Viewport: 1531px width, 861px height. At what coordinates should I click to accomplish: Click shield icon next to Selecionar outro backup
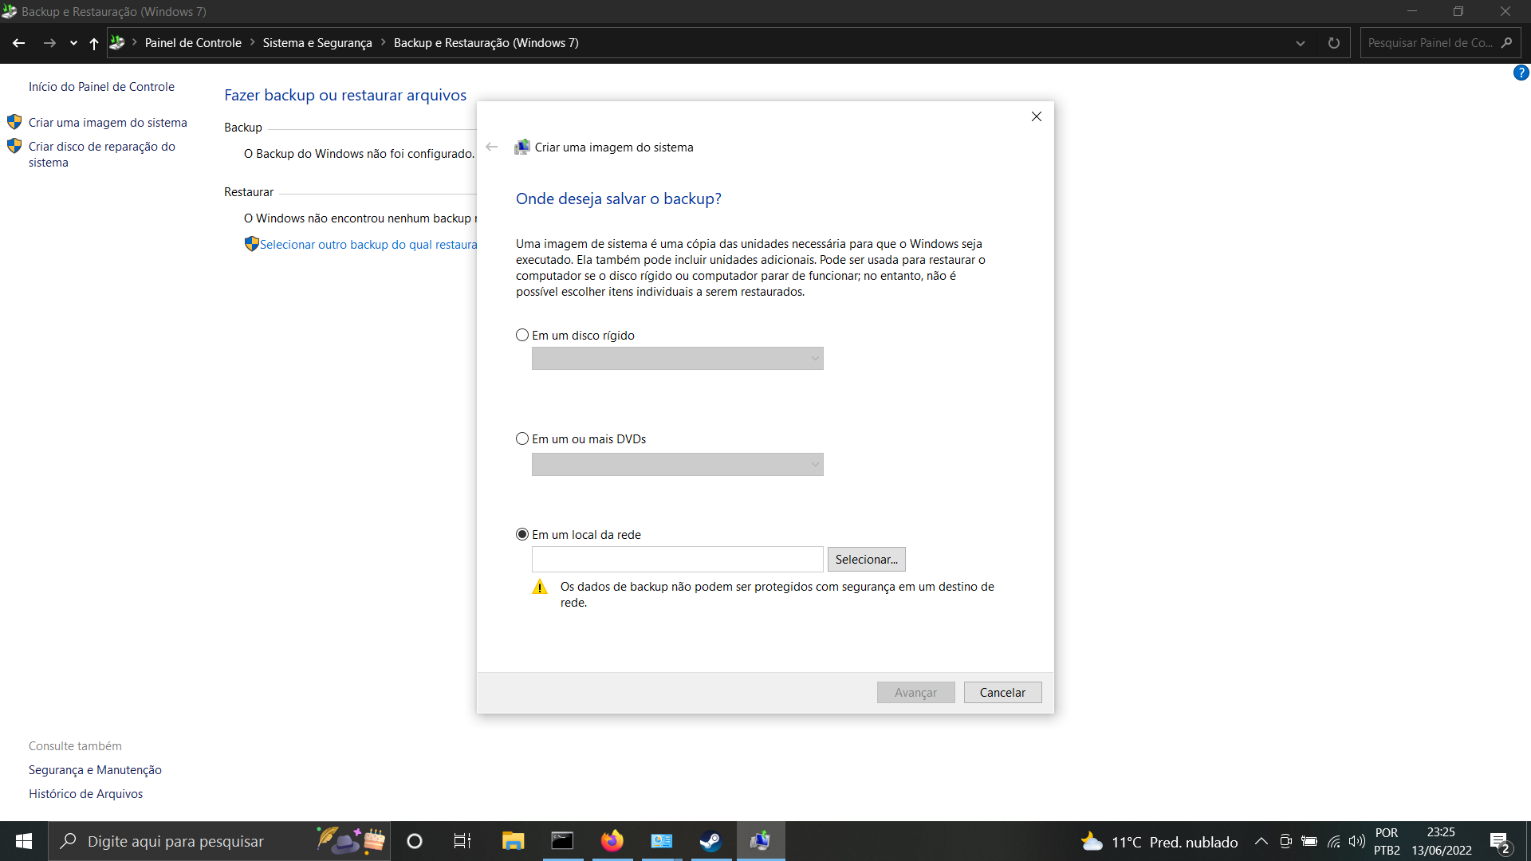(x=251, y=244)
